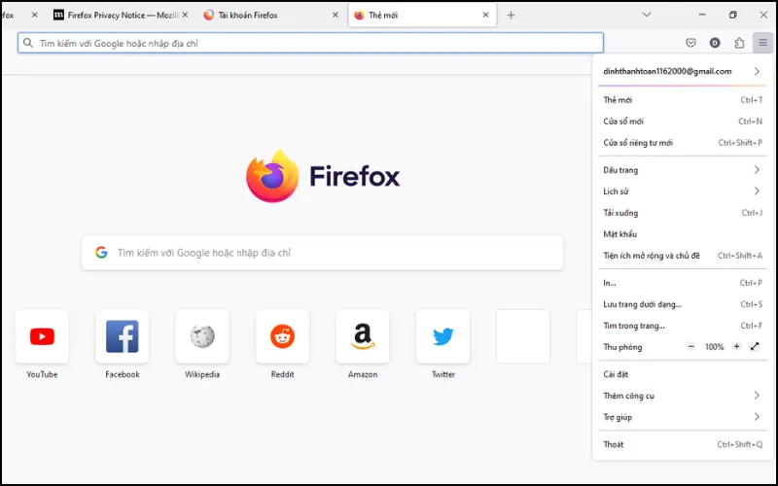
Task: Zoom out with the minus button
Action: 691,347
